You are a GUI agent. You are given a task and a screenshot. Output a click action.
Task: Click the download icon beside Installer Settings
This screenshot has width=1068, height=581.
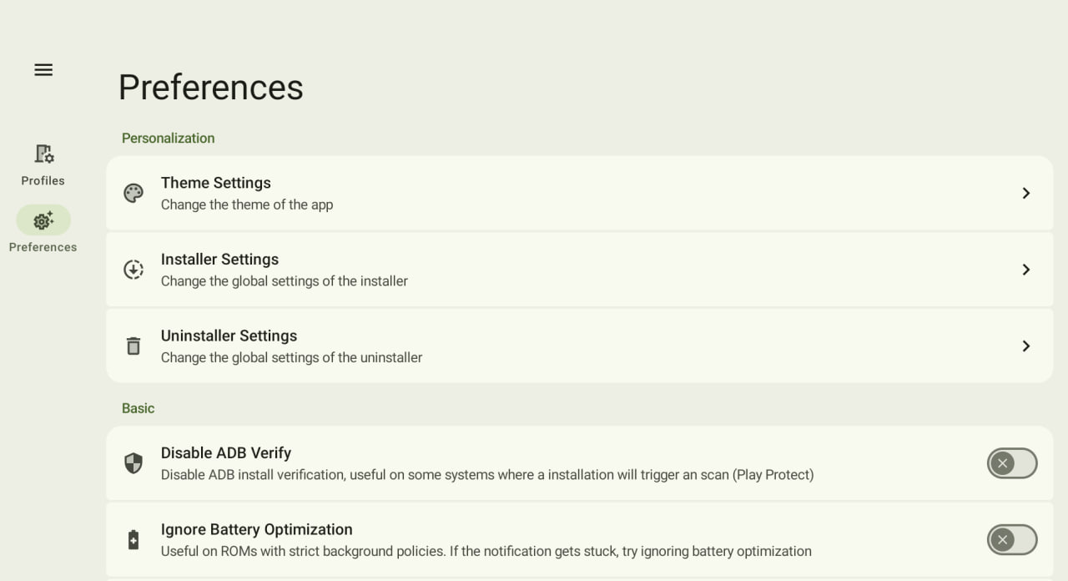(133, 269)
